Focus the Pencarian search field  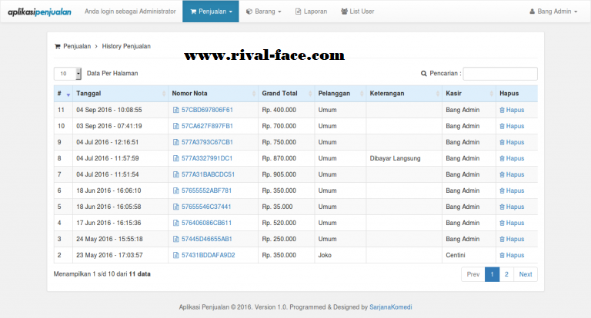500,74
